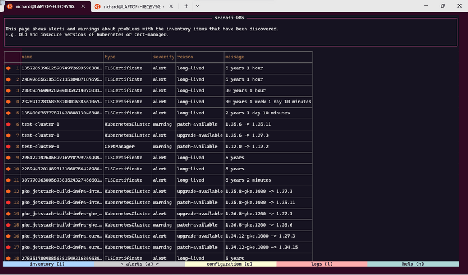Select the first richard@LAPTOP terminal tab
Viewport: 468px width, 275px height.
[46, 6]
